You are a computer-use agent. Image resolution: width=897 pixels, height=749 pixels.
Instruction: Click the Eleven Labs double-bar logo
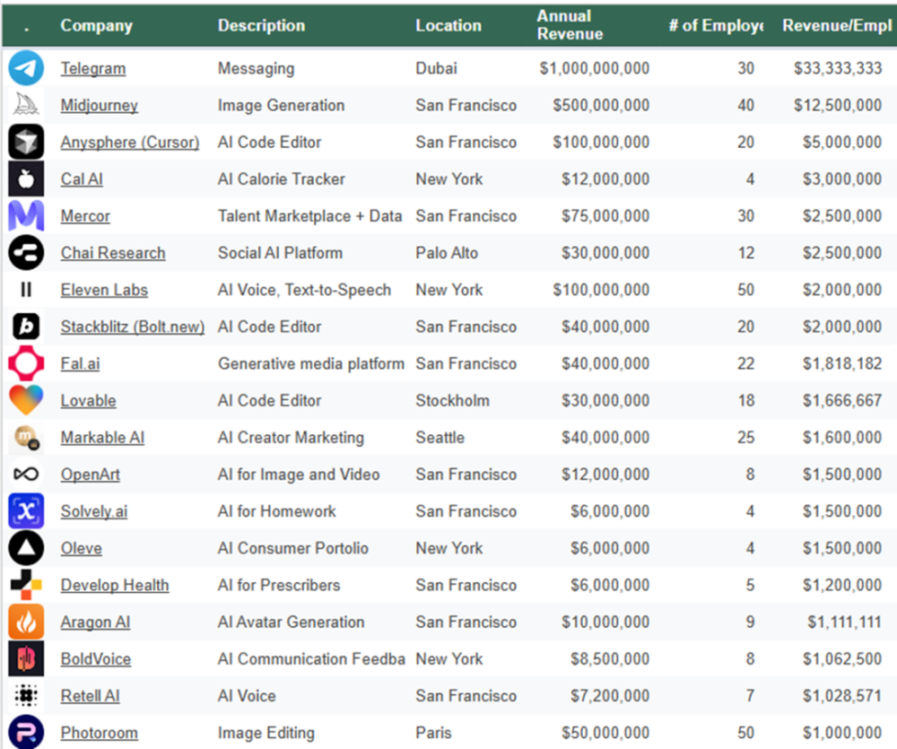(26, 290)
